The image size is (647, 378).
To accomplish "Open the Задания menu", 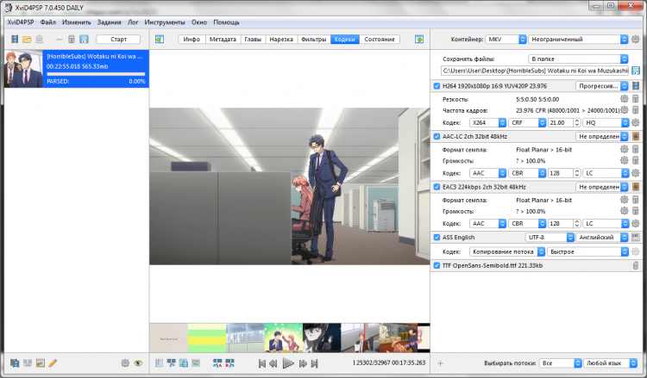I will (109, 22).
